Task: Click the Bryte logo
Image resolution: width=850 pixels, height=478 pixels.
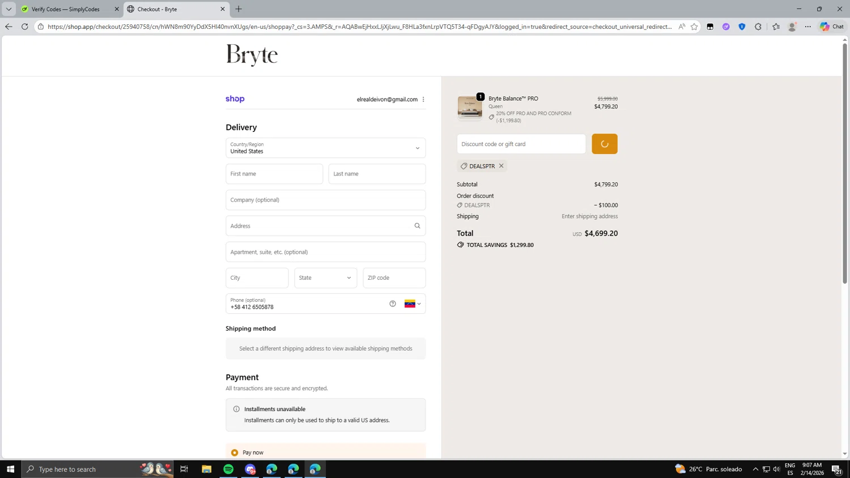Action: (x=252, y=56)
